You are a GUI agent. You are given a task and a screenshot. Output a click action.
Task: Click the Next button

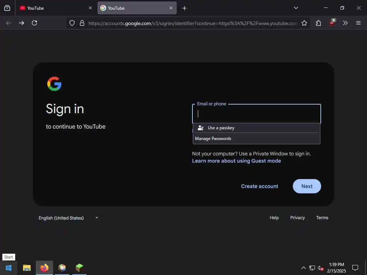click(307, 186)
